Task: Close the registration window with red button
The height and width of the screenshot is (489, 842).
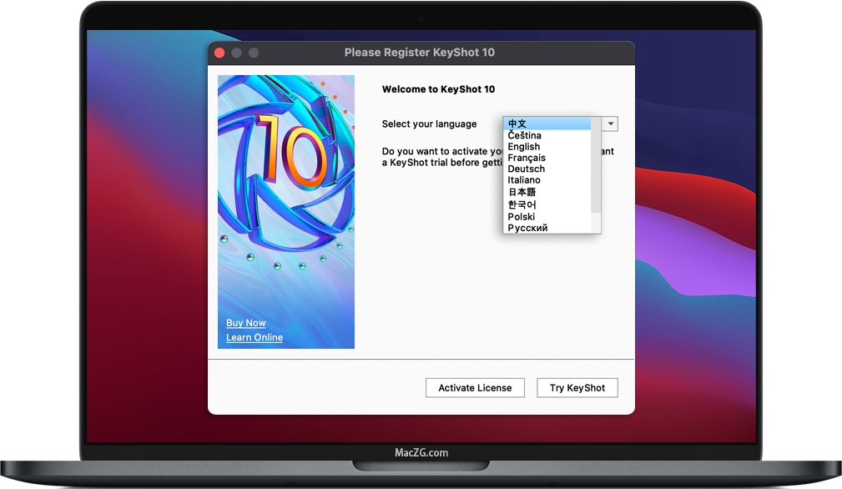Action: (x=220, y=53)
